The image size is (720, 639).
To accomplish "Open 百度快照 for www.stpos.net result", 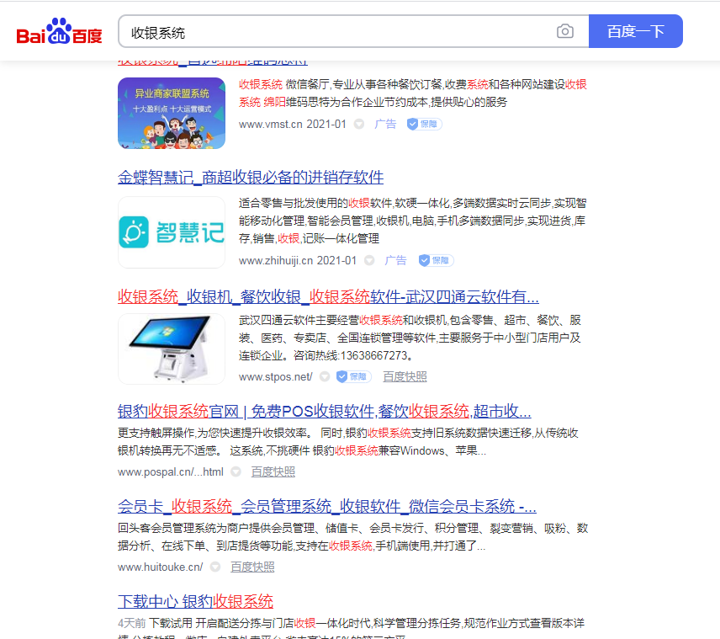I will pos(405,377).
